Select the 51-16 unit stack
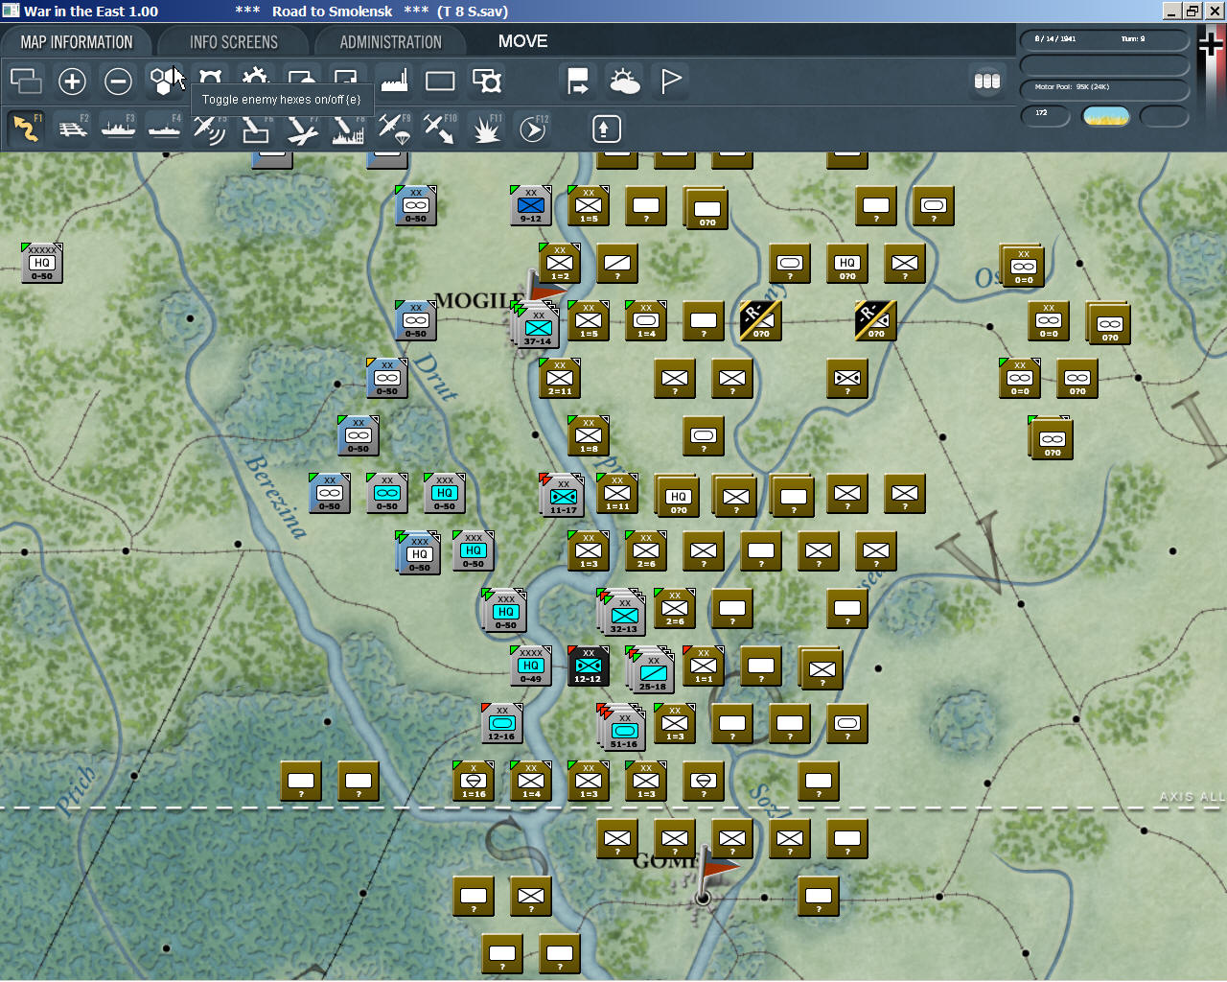Screen dimensions: 1227x982 624,729
